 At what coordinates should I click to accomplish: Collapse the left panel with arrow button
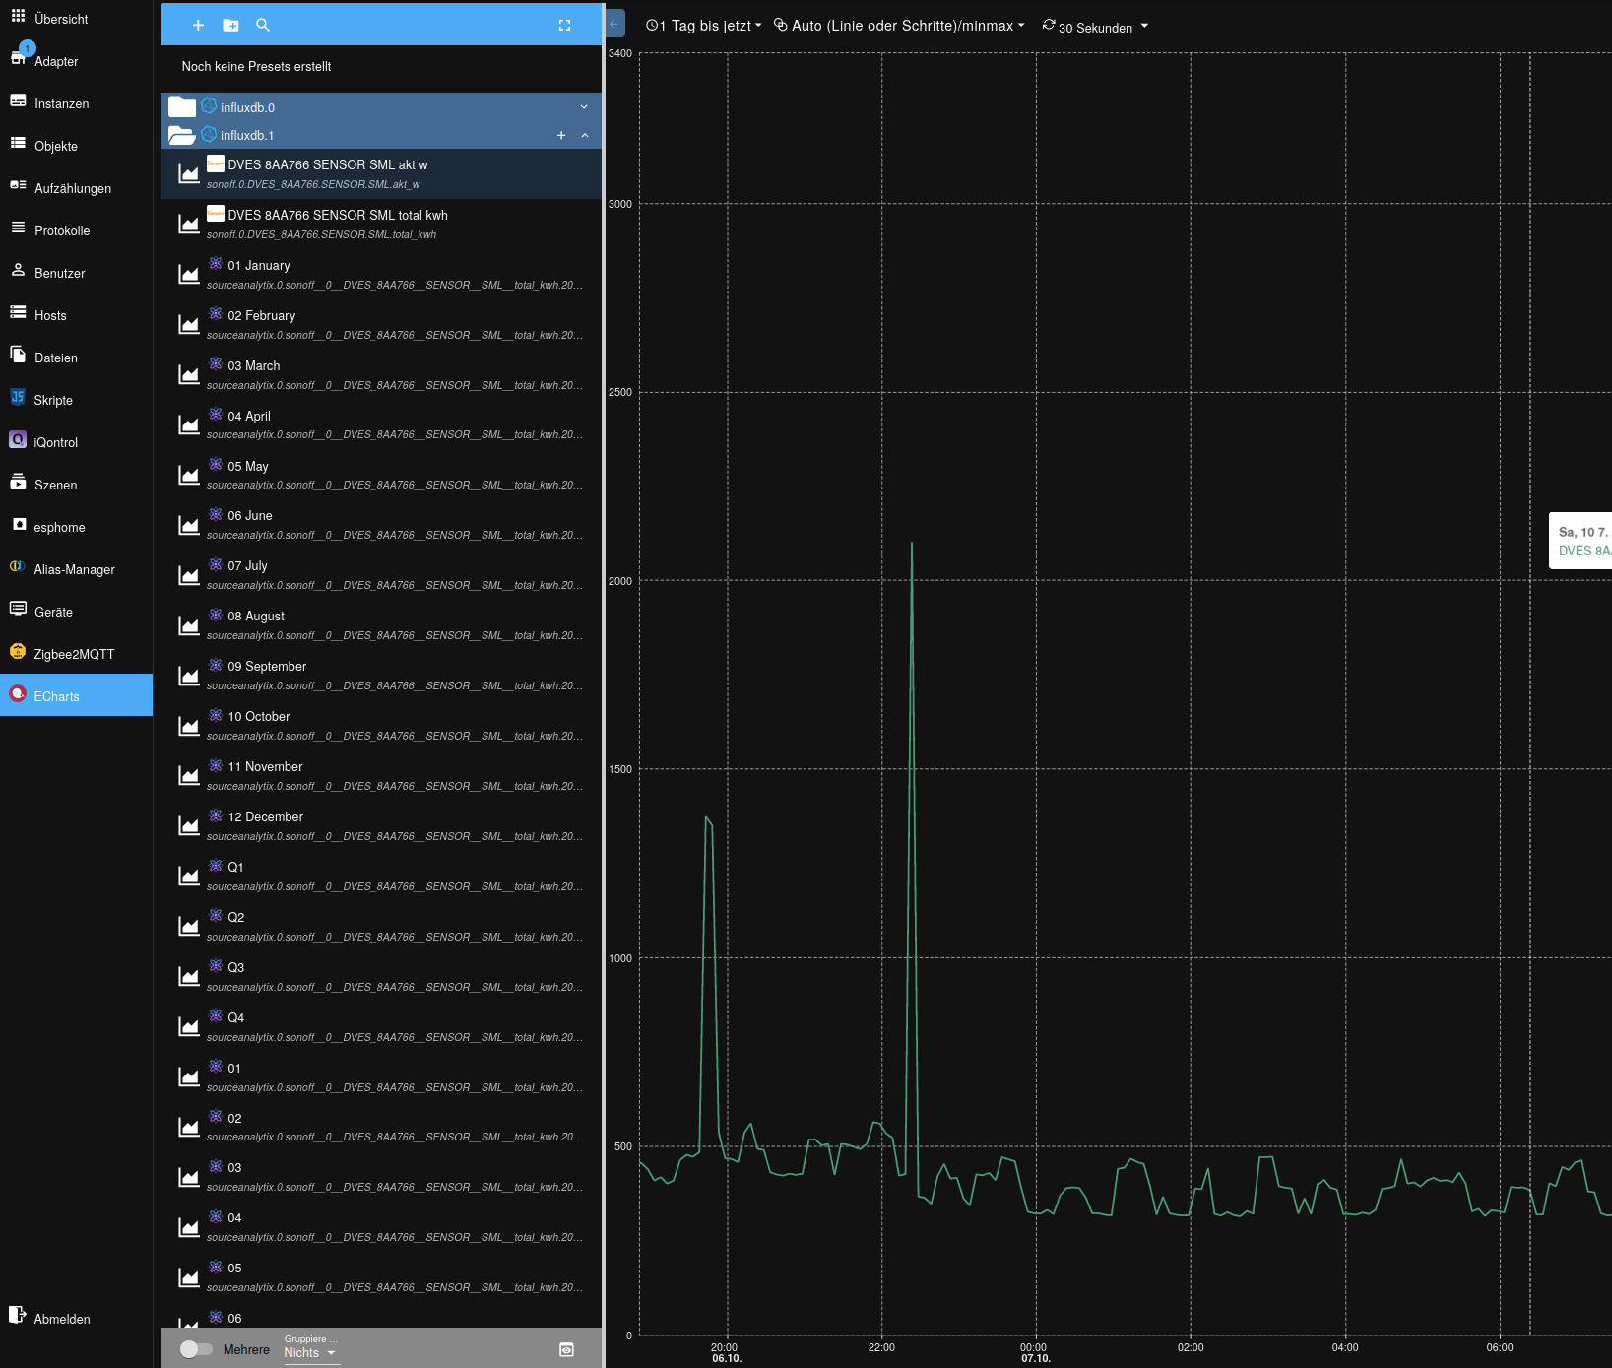click(x=614, y=25)
